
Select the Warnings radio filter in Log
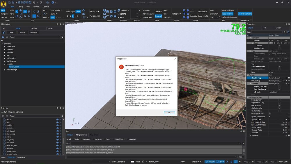[x=93, y=139]
